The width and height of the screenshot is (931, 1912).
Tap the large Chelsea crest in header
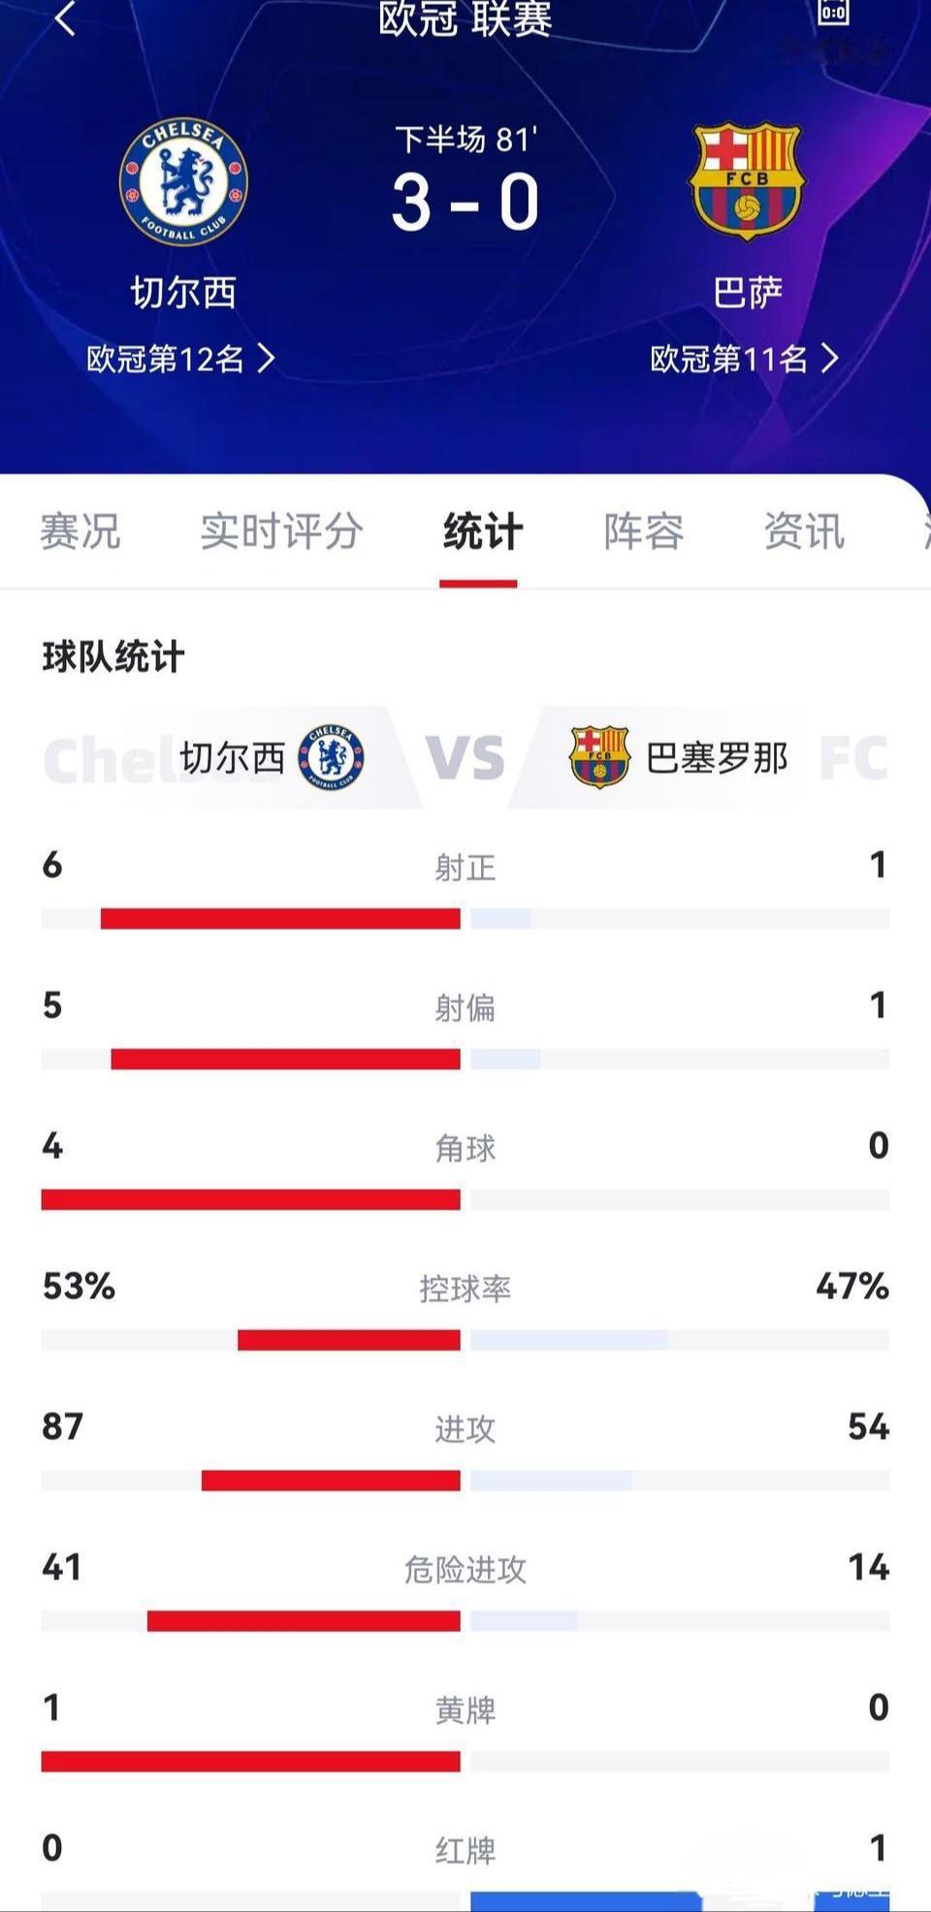point(183,181)
